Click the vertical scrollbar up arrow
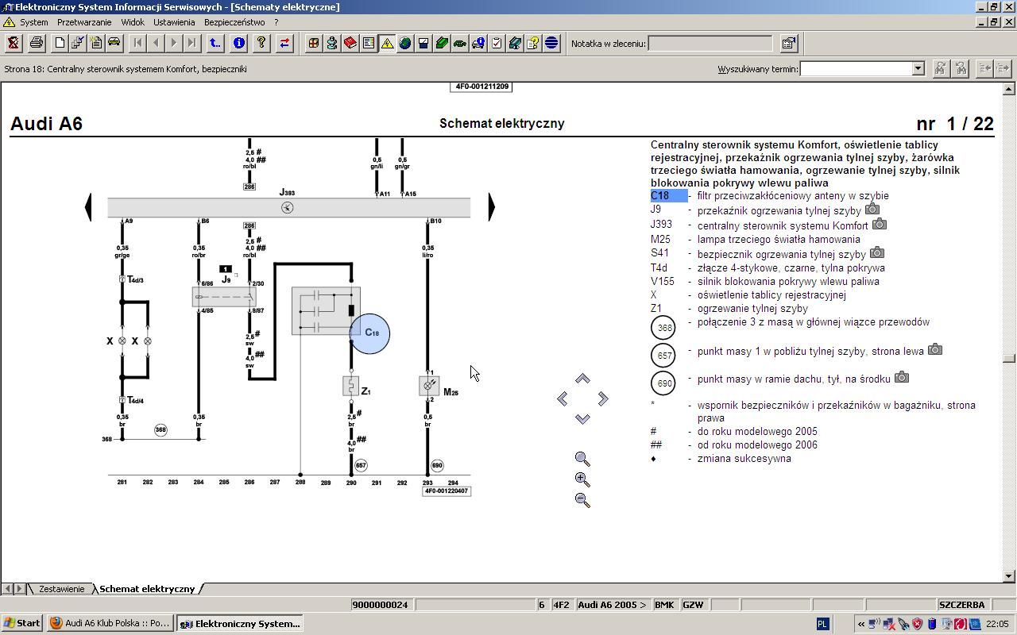The image size is (1017, 635). [1009, 89]
